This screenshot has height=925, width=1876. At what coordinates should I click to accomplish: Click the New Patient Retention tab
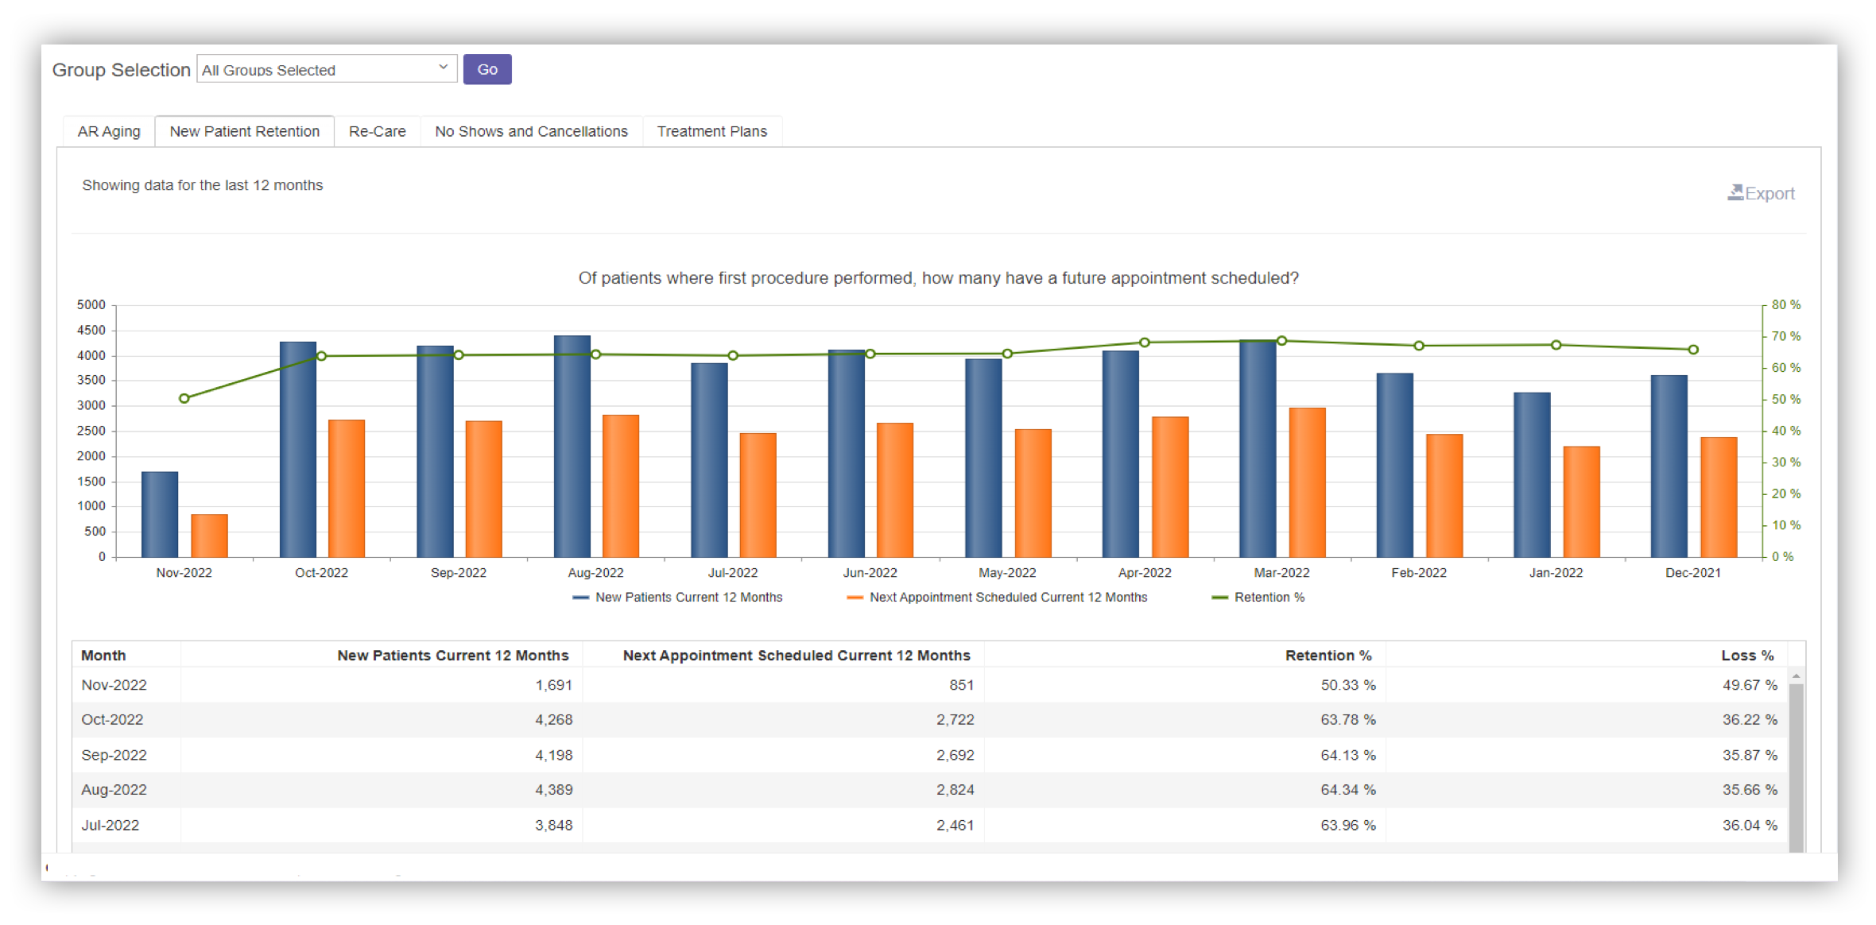[244, 132]
